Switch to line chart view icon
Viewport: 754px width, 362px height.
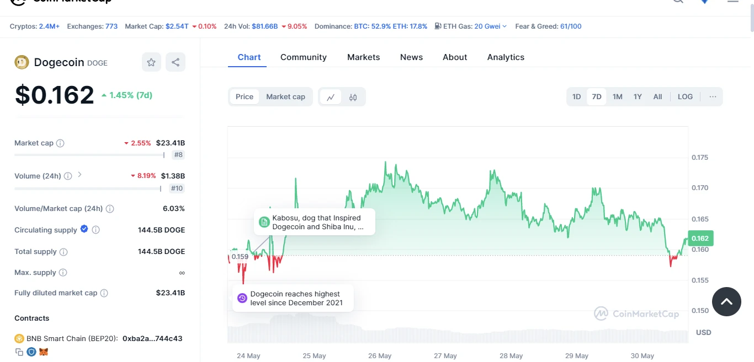click(331, 97)
